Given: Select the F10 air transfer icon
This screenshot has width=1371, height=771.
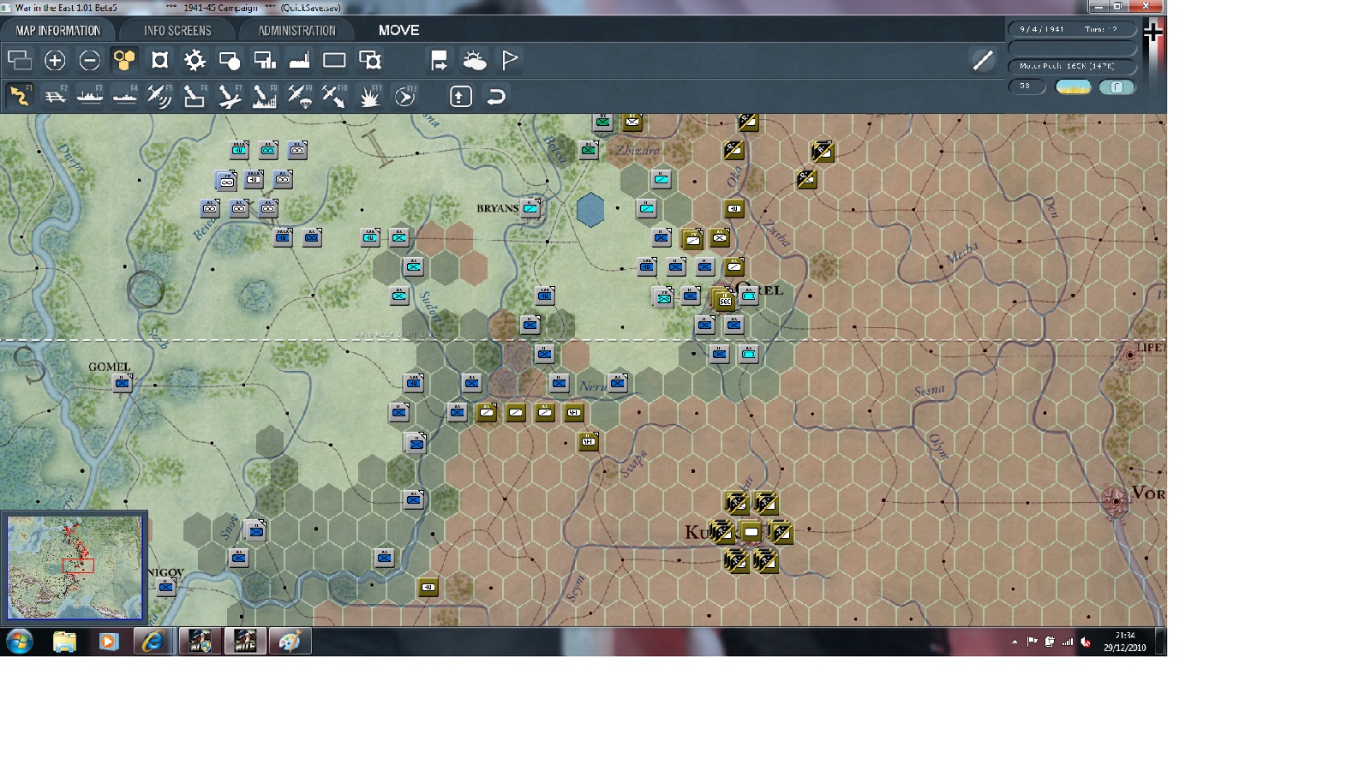Looking at the screenshot, I should [334, 96].
